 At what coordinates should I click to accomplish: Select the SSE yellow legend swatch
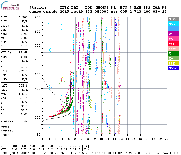pyautogui.click(x=174, y=63)
